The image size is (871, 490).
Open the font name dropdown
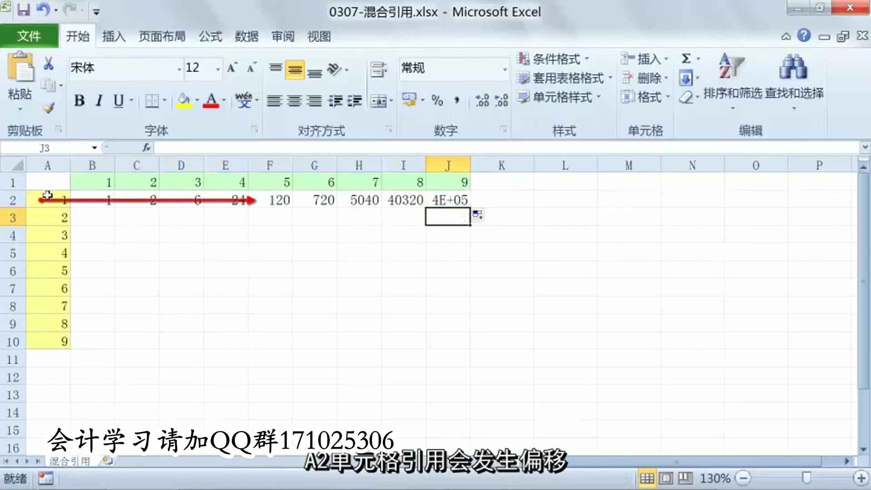[x=178, y=68]
